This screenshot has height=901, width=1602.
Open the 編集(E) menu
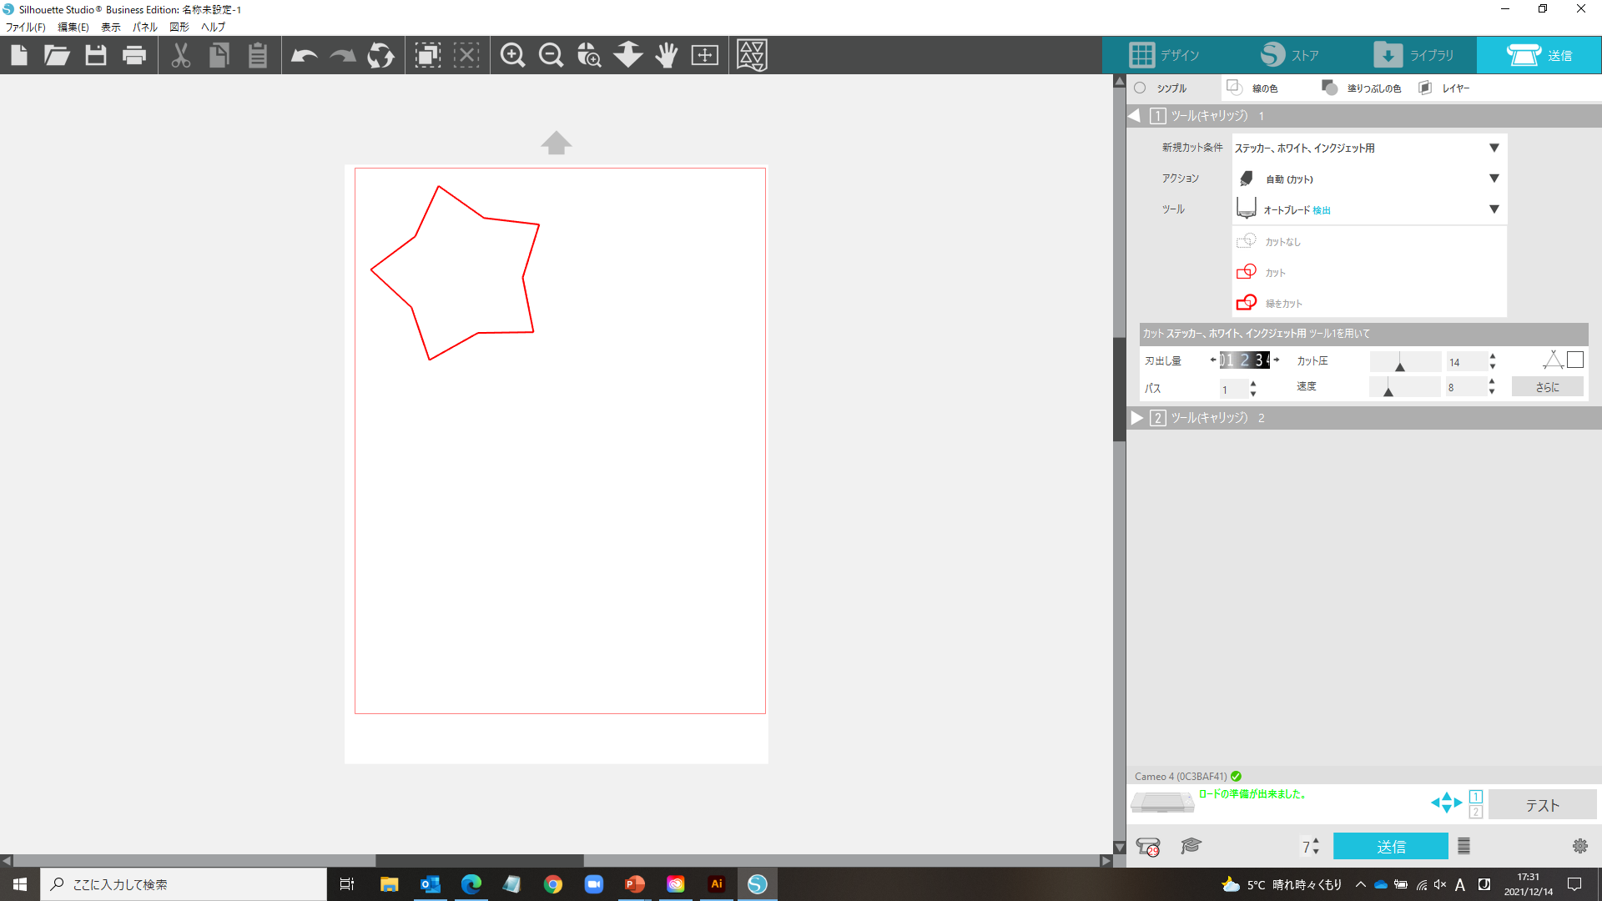[x=73, y=27]
